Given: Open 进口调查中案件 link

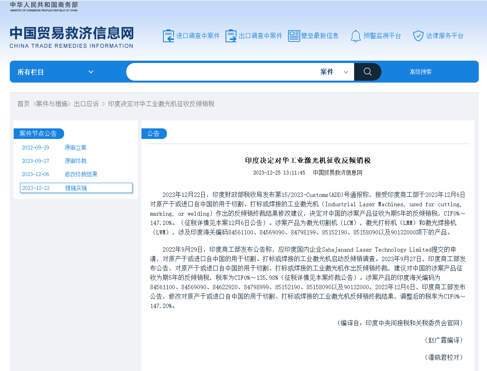Looking at the screenshot, I should 198,36.
